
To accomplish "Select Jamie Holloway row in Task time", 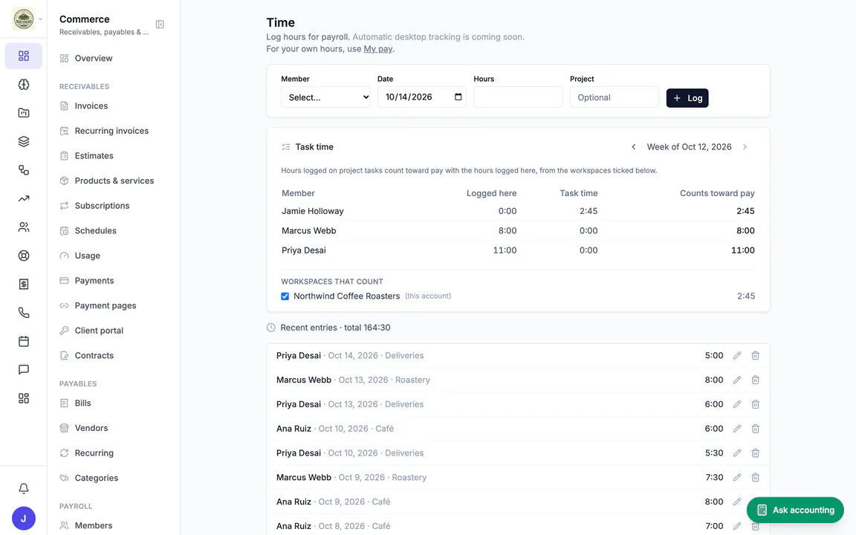I will (x=518, y=211).
